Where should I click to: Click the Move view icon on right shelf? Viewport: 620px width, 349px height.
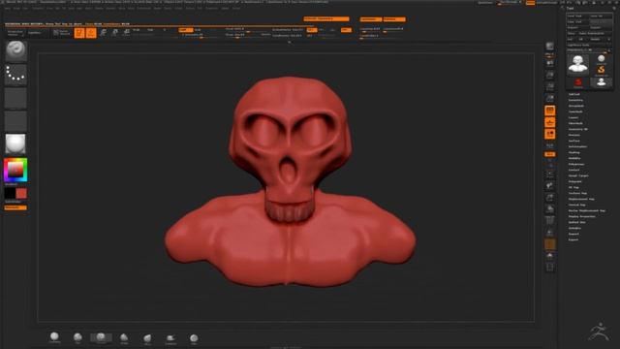549,185
